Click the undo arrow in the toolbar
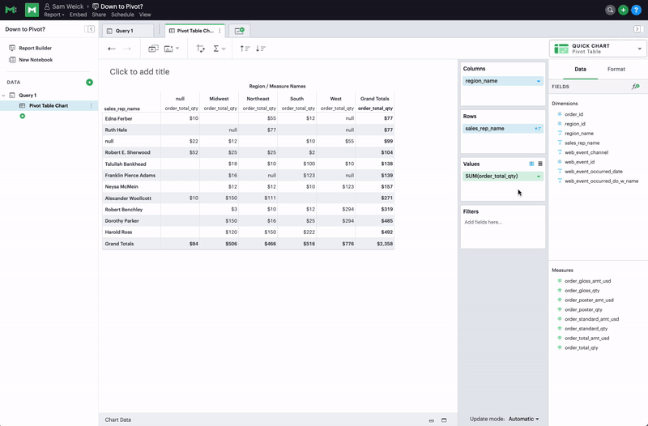Viewport: 648px width, 426px height. coord(112,49)
